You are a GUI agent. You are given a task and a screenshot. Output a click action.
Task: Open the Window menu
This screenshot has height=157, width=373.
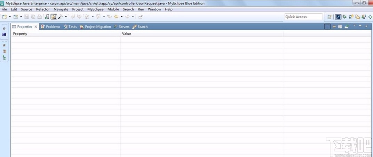tap(154, 9)
